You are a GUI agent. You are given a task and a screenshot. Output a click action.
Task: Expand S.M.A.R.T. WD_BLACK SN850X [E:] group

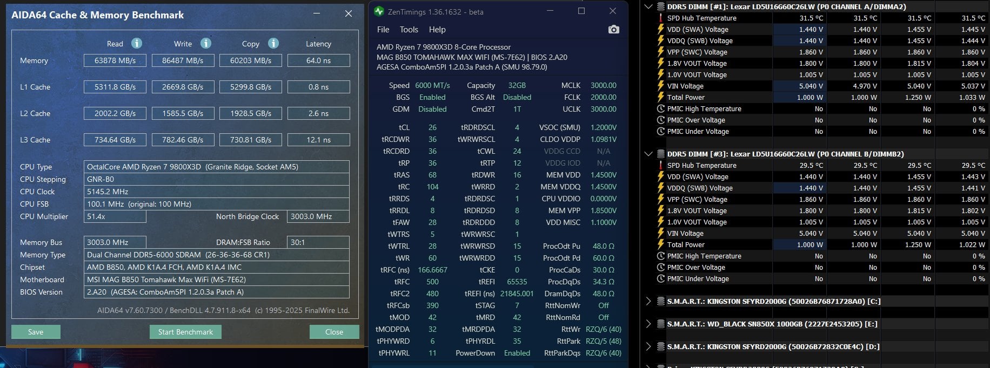tap(648, 324)
